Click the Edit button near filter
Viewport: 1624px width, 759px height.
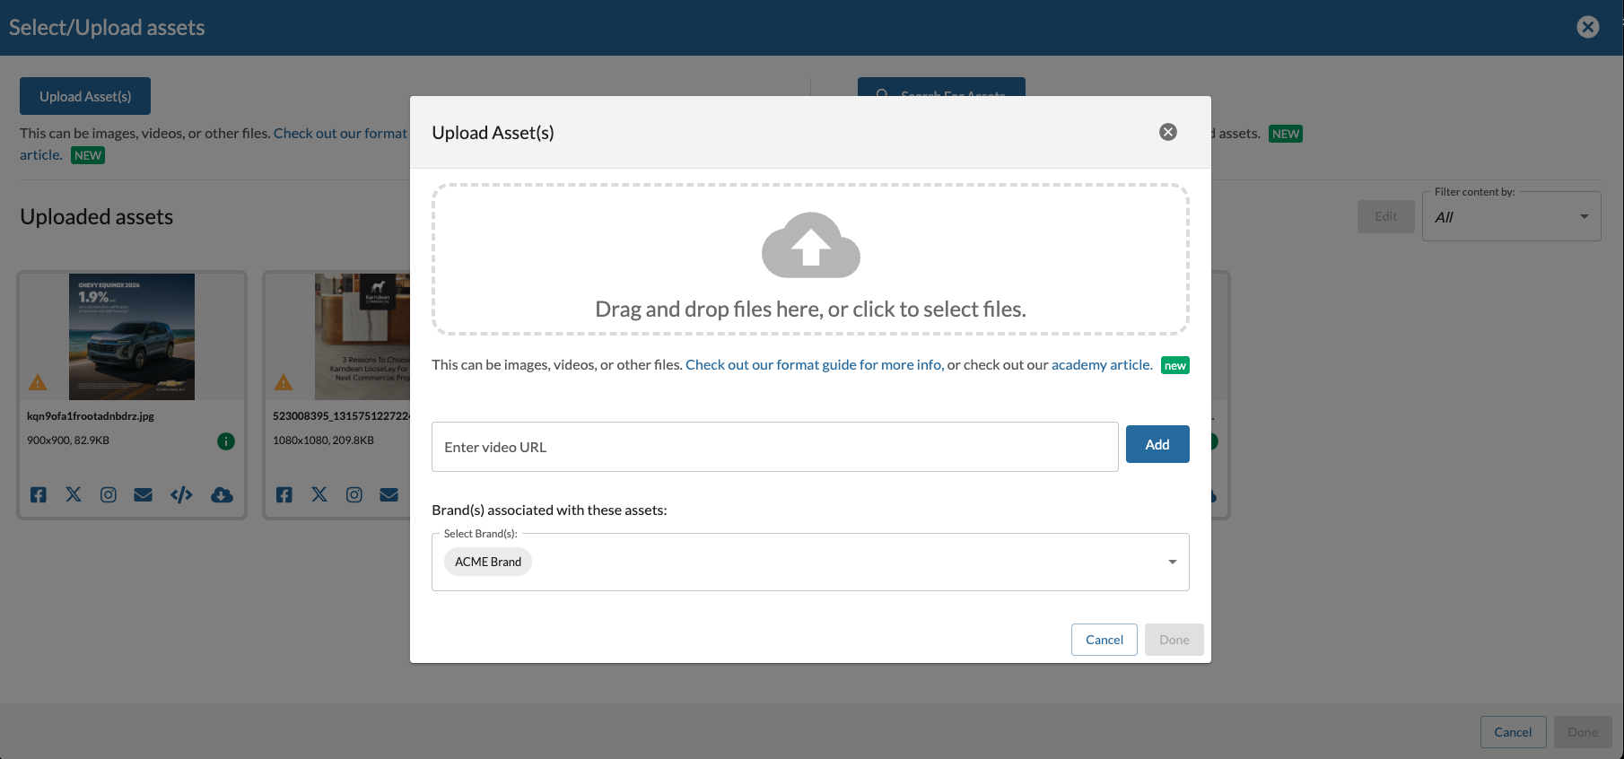[1386, 216]
